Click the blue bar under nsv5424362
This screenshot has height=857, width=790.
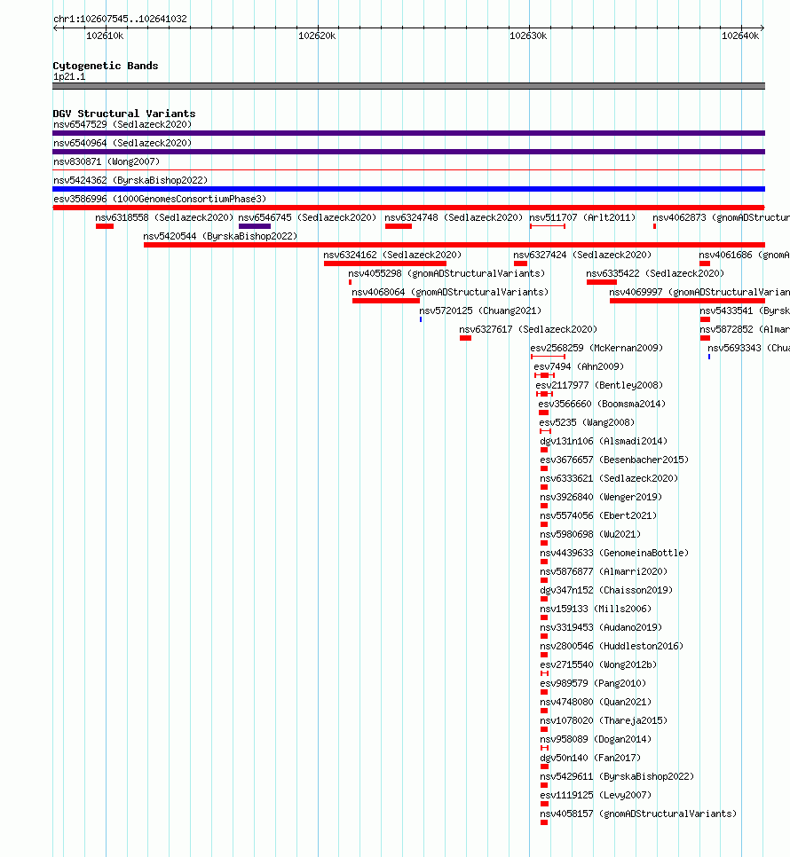409,189
